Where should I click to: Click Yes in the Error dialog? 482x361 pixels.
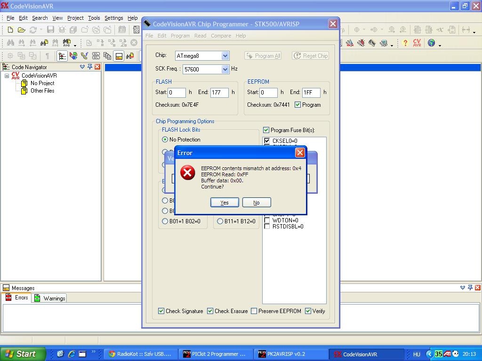tap(225, 203)
